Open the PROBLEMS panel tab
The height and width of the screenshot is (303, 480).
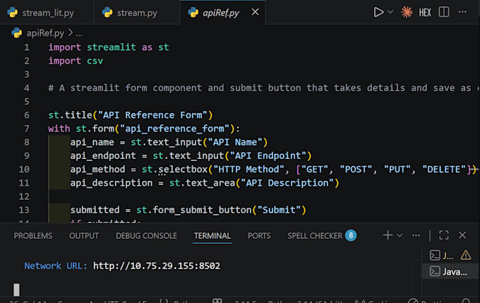33,236
